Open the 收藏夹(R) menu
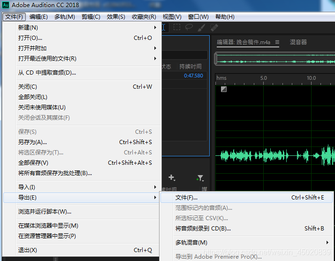This screenshot has height=261, width=335. tap(144, 17)
